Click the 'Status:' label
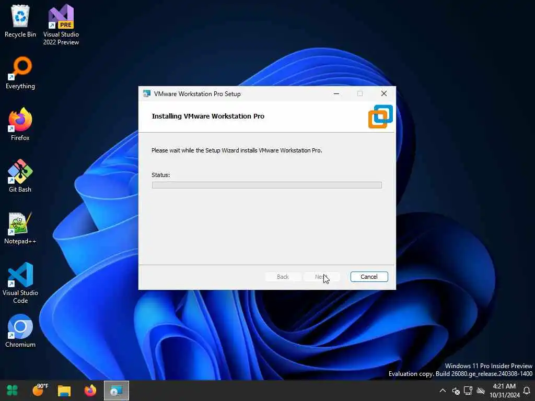Viewport: 535px width, 401px height. [161, 175]
